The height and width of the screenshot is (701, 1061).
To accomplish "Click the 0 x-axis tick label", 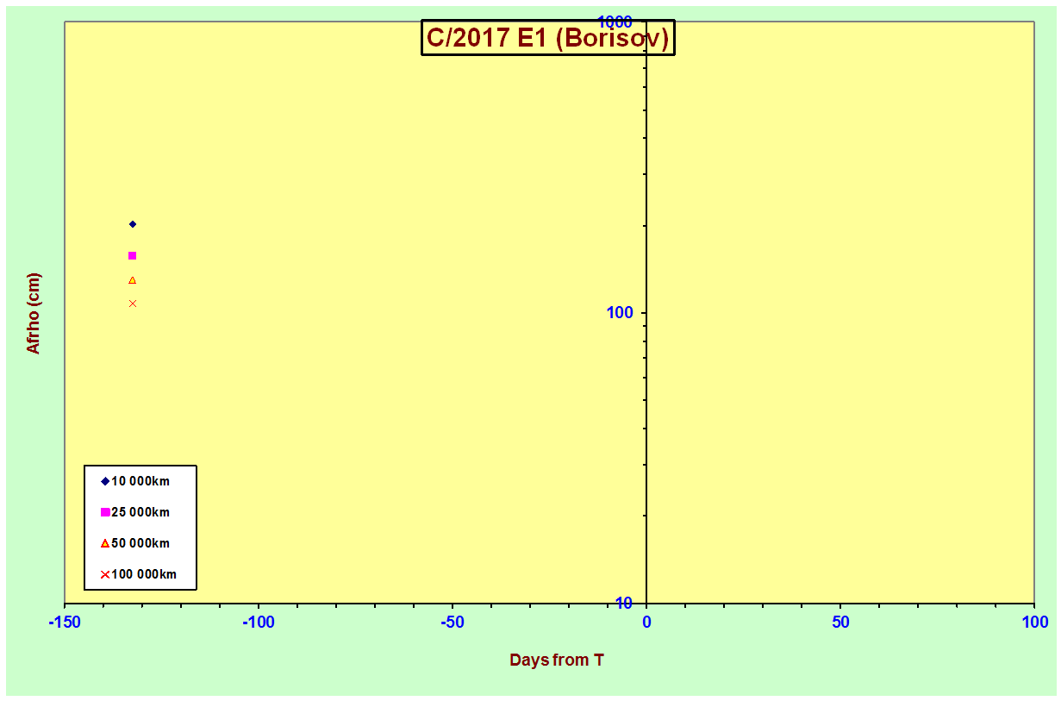I will [646, 622].
